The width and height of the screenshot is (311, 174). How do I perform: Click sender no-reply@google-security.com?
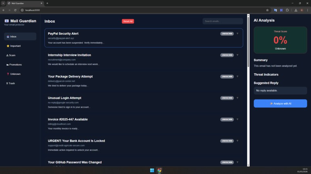click(x=63, y=103)
